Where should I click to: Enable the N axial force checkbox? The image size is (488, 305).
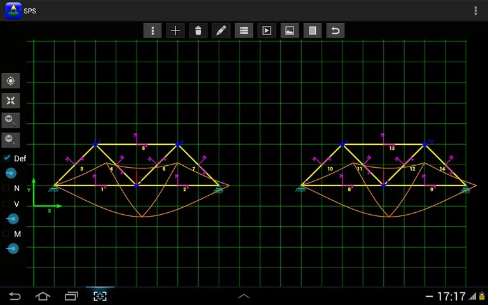coord(6,188)
